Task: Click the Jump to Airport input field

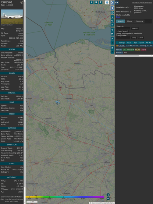Action: pyautogui.click(x=123, y=38)
